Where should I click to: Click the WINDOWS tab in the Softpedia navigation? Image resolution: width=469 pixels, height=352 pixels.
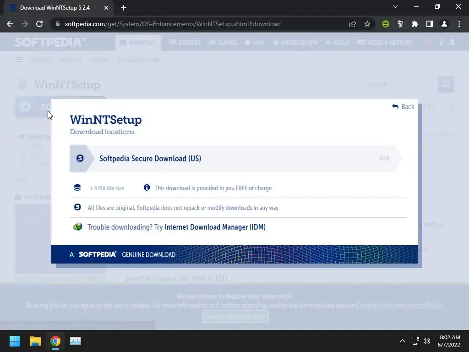[x=138, y=43]
